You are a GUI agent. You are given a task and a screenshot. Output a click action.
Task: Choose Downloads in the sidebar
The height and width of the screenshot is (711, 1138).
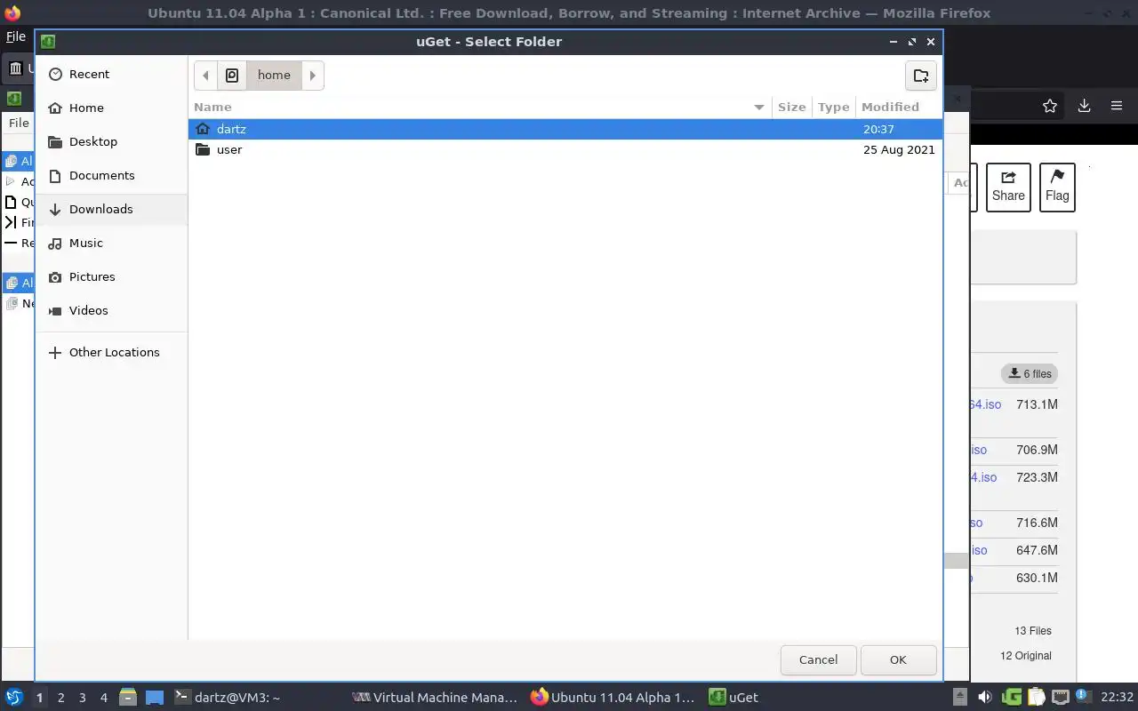[x=112, y=209]
